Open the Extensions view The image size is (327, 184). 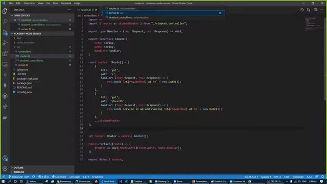click(5, 54)
